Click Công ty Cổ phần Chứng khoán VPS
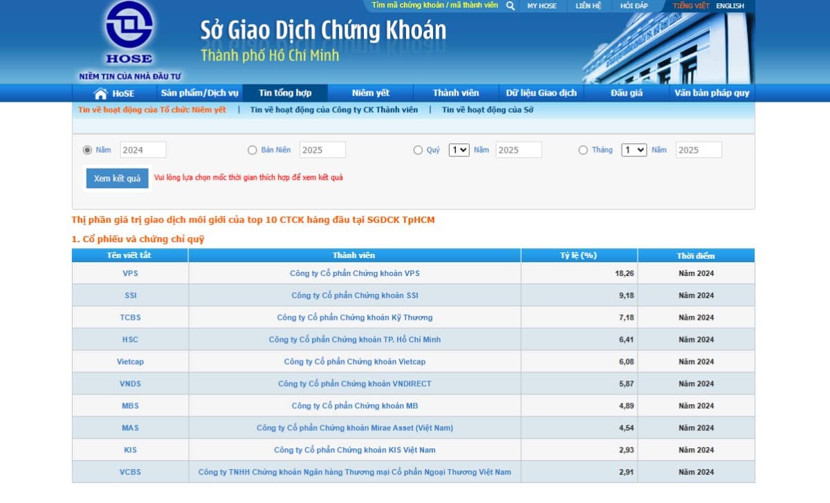This screenshot has width=830, height=503. [355, 273]
